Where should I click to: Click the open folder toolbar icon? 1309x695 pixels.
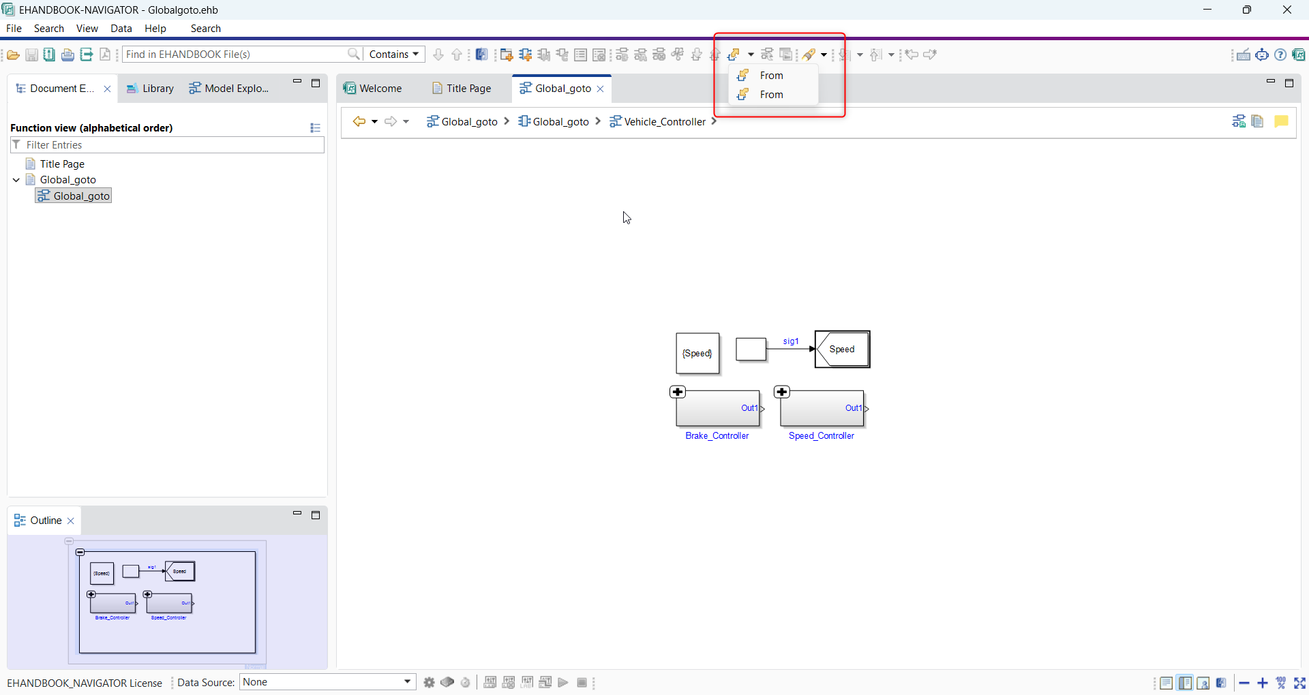click(x=13, y=55)
